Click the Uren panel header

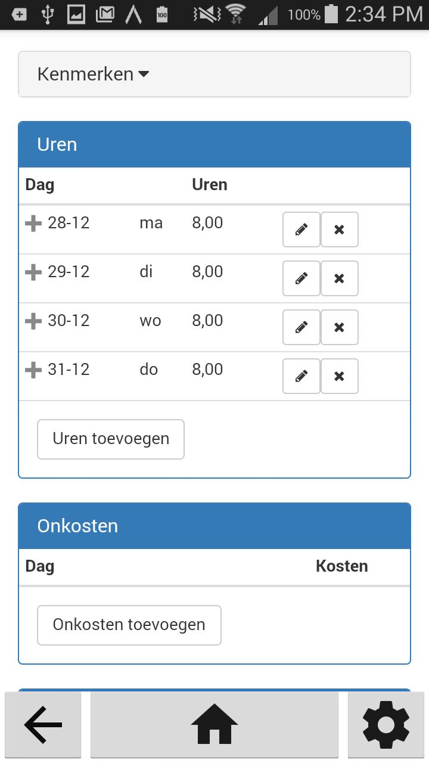coord(57,144)
